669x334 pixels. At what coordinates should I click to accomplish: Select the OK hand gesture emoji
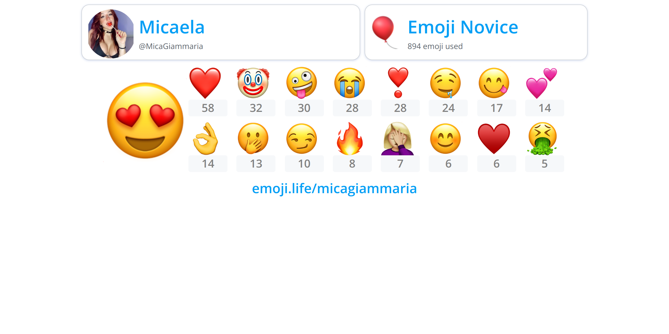(x=205, y=139)
